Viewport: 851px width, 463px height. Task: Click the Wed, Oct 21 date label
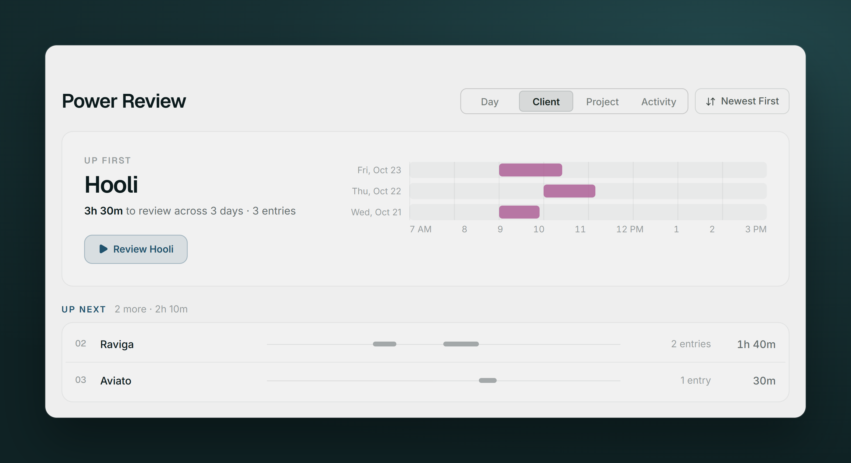(376, 212)
